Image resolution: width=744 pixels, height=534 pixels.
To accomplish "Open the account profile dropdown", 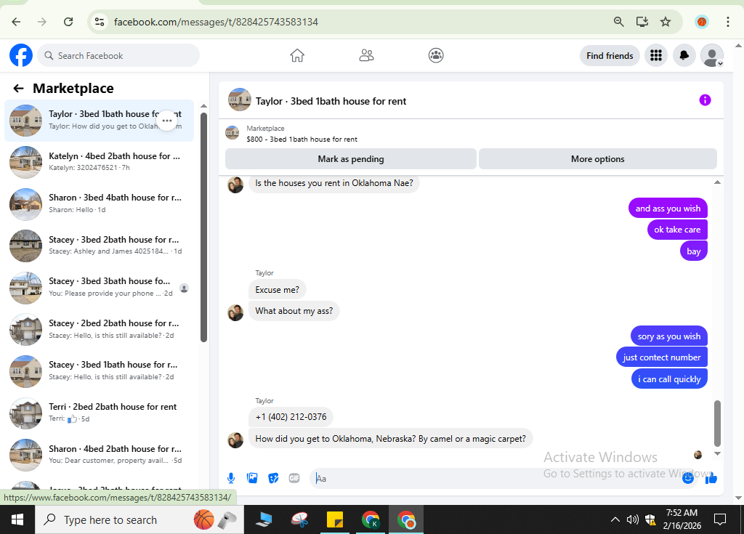I will [x=712, y=55].
